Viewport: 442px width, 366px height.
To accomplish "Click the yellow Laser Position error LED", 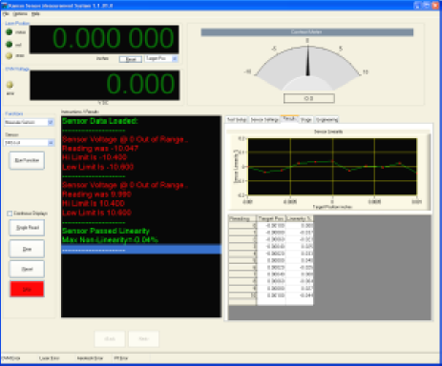I will pyautogui.click(x=9, y=56).
